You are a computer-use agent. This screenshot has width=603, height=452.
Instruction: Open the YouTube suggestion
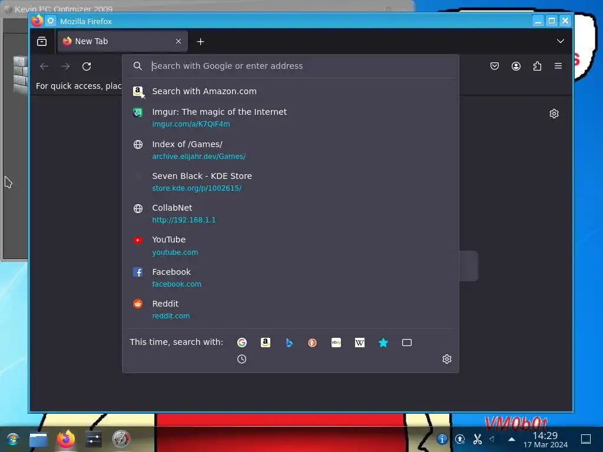coord(291,245)
